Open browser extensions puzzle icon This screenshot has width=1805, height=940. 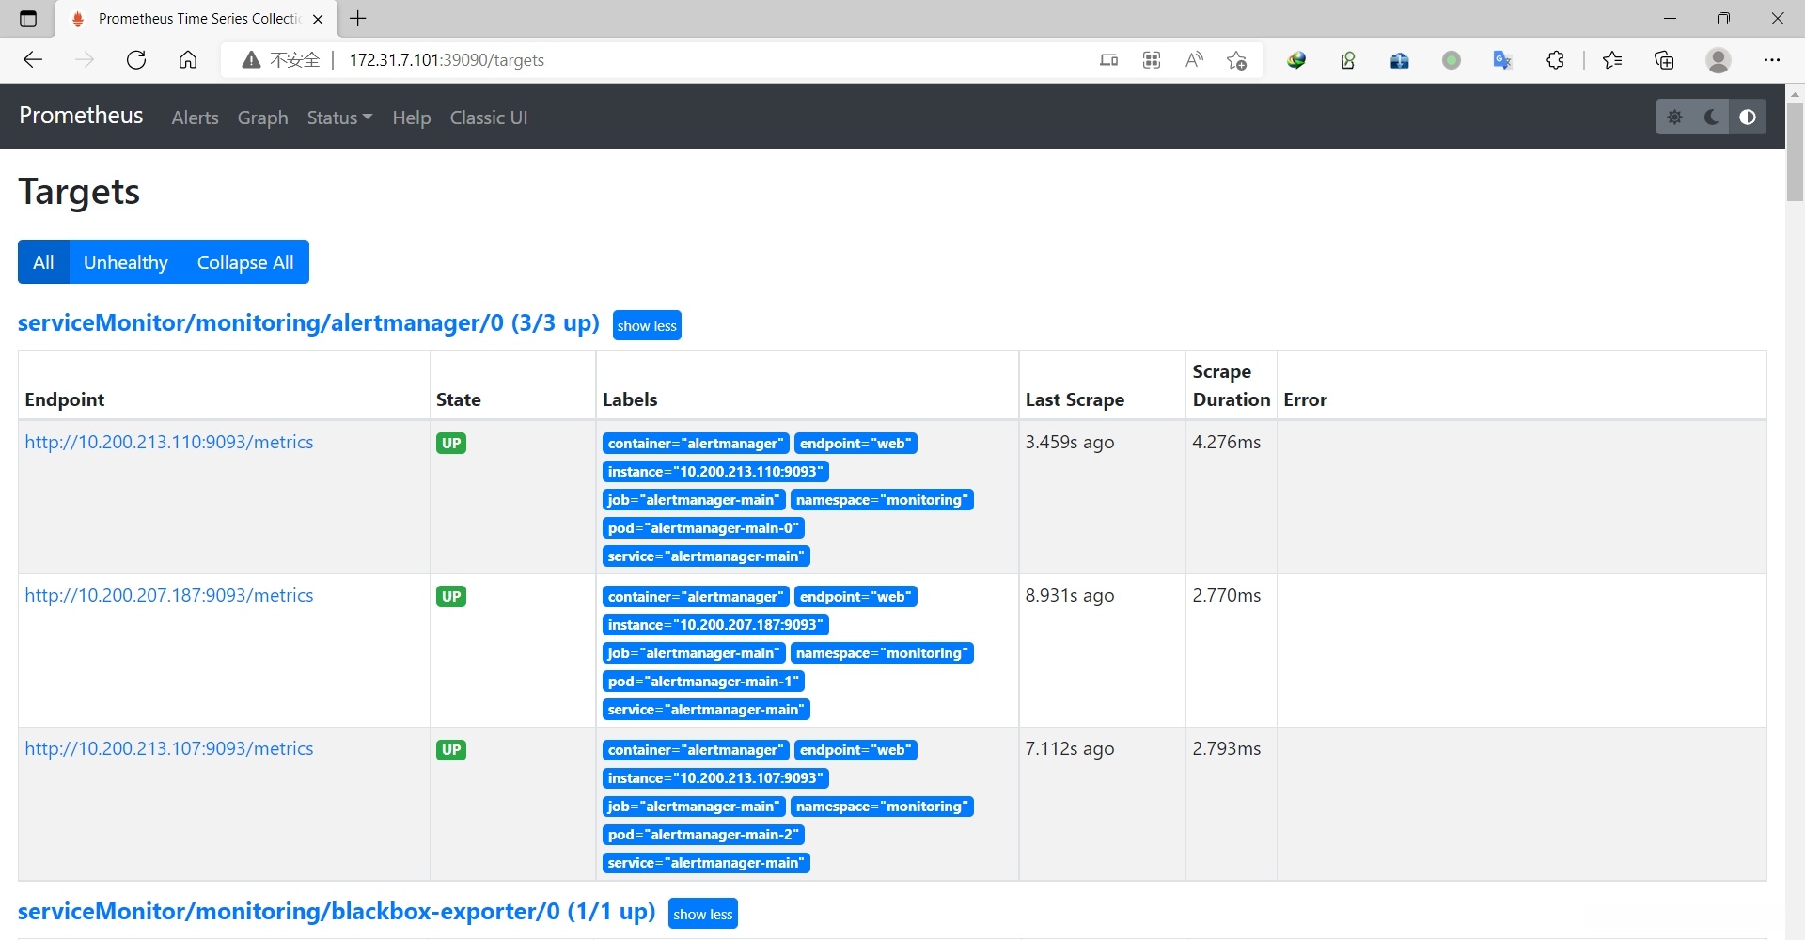(x=1555, y=60)
